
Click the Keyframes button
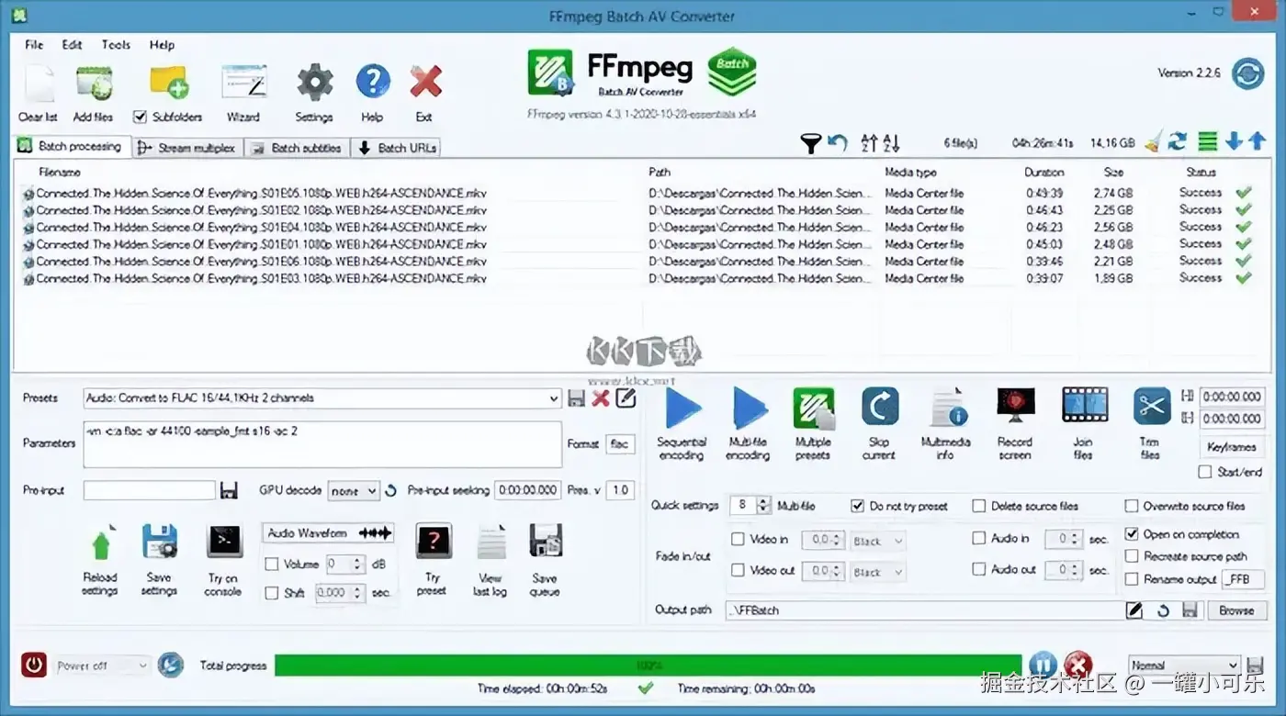click(1231, 447)
